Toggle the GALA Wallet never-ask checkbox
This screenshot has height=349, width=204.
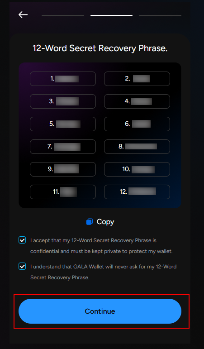click(22, 266)
